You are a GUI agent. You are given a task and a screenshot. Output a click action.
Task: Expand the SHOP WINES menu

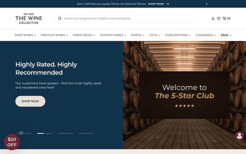coord(25,35)
